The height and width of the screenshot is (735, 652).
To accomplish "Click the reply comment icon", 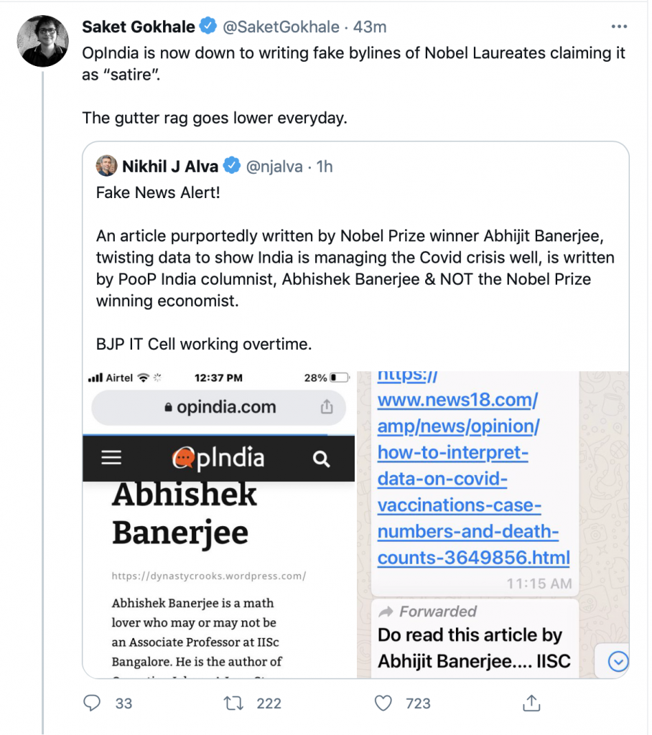I will (92, 703).
